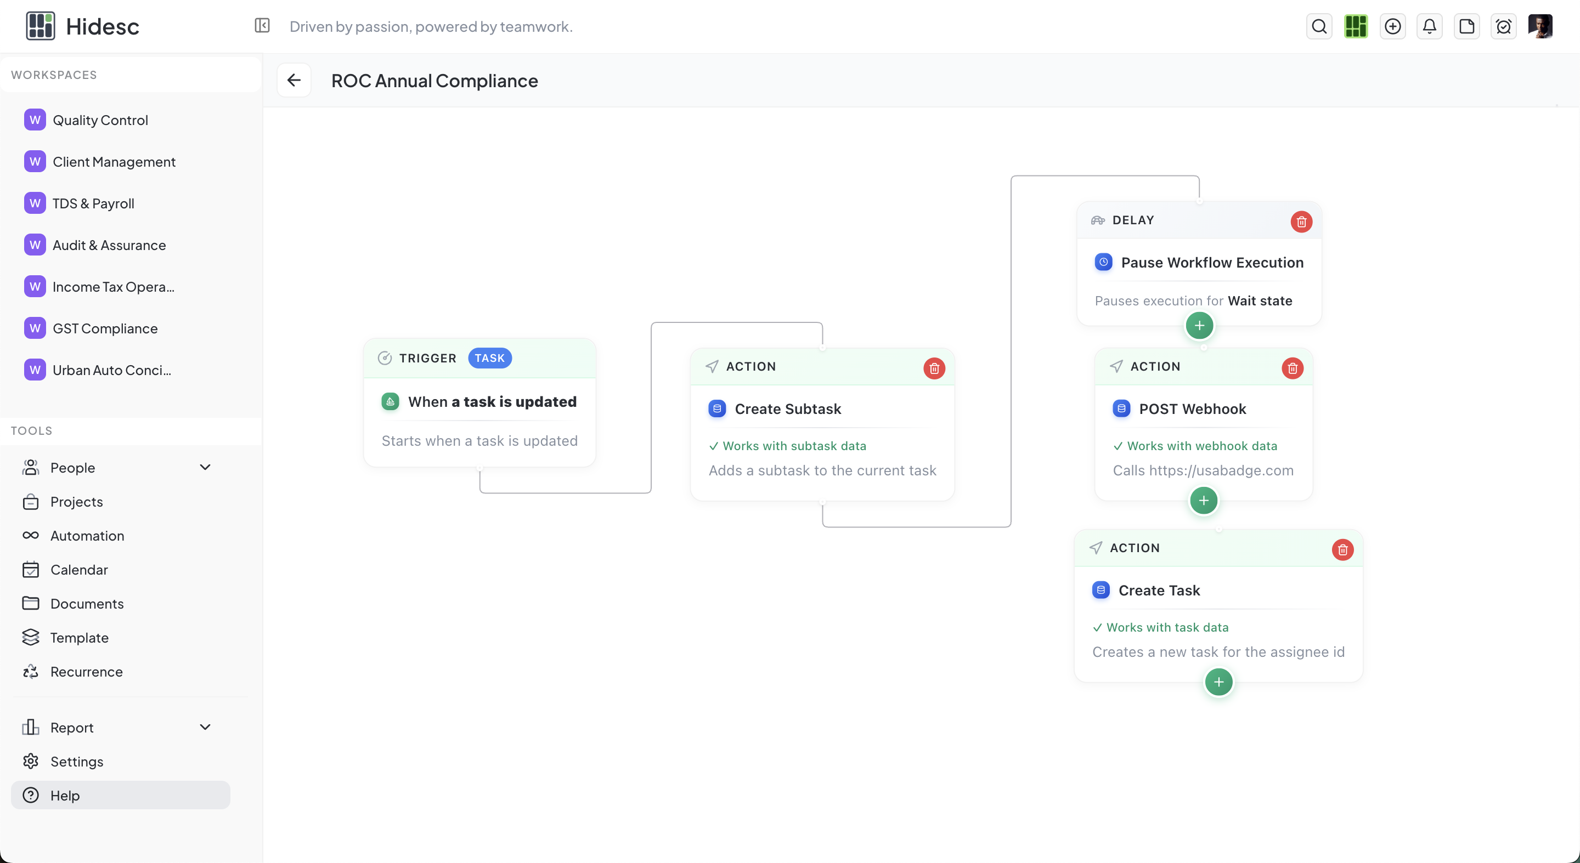Open the green dashboard grid icon
The width and height of the screenshot is (1580, 863).
(x=1356, y=26)
